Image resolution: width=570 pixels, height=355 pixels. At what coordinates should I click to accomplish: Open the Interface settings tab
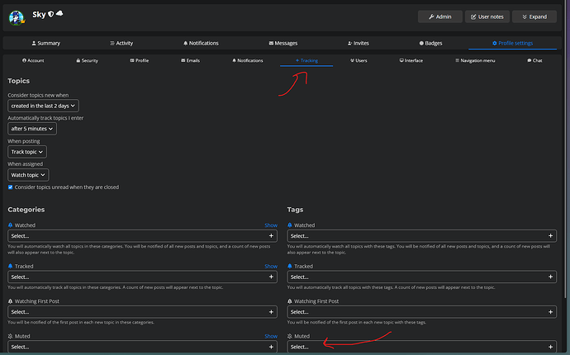point(411,60)
